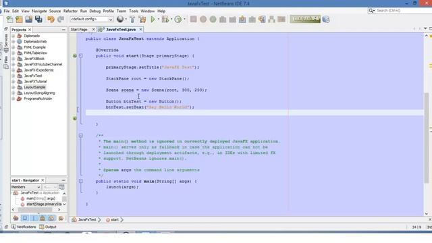Click the Open Project toolbar icon
This screenshot has height=243, width=432.
point(28,20)
